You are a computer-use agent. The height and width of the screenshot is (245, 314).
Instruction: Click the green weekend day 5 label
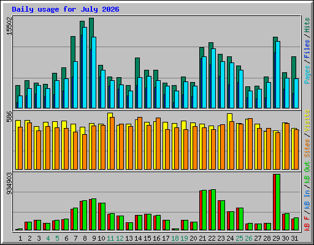coord(57,238)
